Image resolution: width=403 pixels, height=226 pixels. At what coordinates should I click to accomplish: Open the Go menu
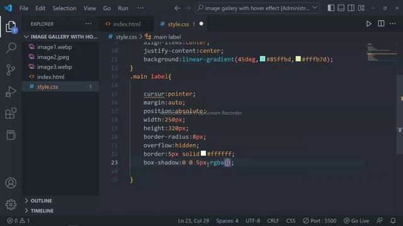pos(107,8)
